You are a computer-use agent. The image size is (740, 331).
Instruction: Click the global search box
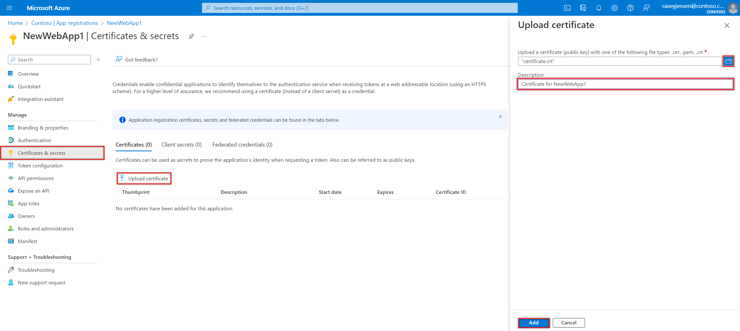coord(360,8)
